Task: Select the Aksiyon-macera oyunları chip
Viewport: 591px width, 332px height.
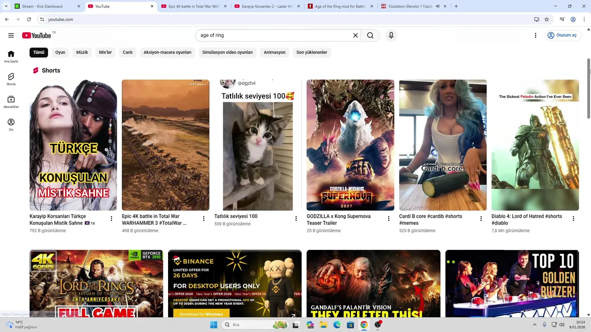Action: coord(167,52)
